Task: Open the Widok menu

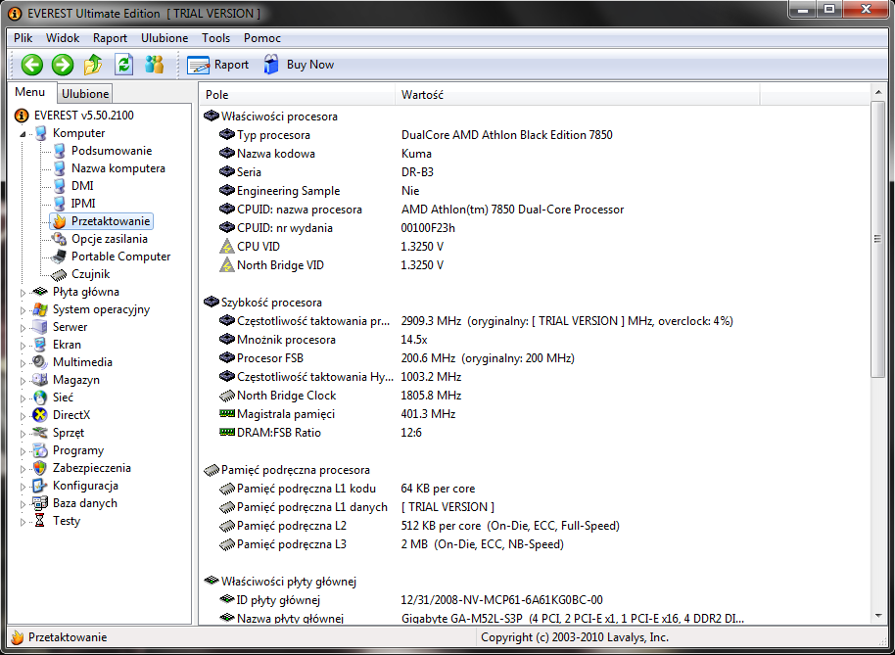Action: pos(63,38)
